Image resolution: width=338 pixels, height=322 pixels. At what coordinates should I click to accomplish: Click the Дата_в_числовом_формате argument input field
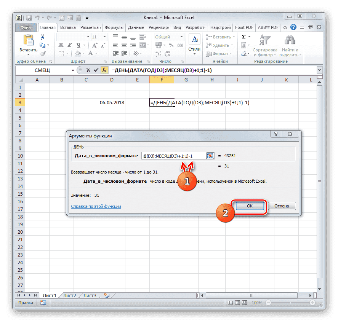point(173,156)
